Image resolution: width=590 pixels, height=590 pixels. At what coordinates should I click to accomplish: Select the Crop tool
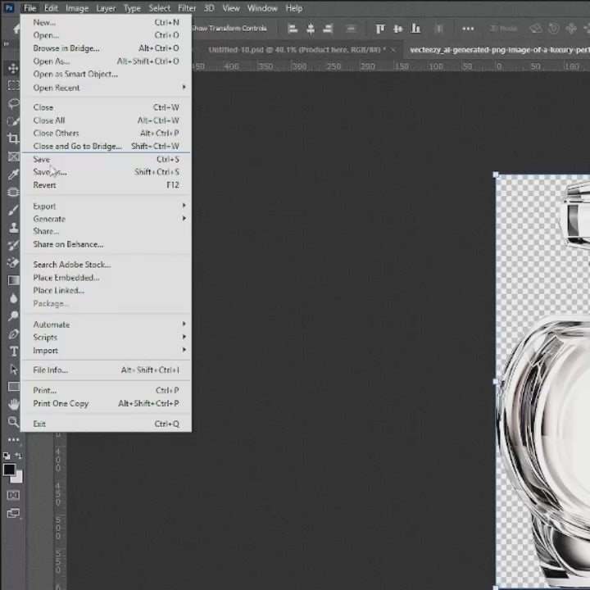pos(13,138)
